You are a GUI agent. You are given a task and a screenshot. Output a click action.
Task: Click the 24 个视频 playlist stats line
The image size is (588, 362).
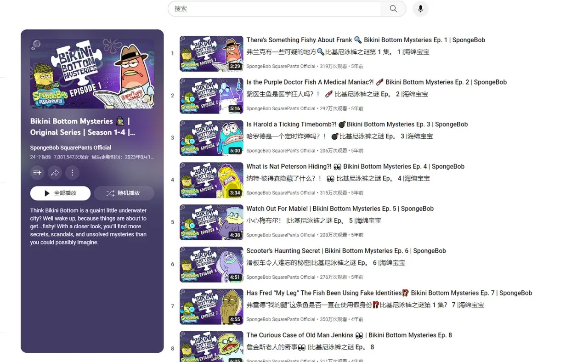tap(92, 157)
